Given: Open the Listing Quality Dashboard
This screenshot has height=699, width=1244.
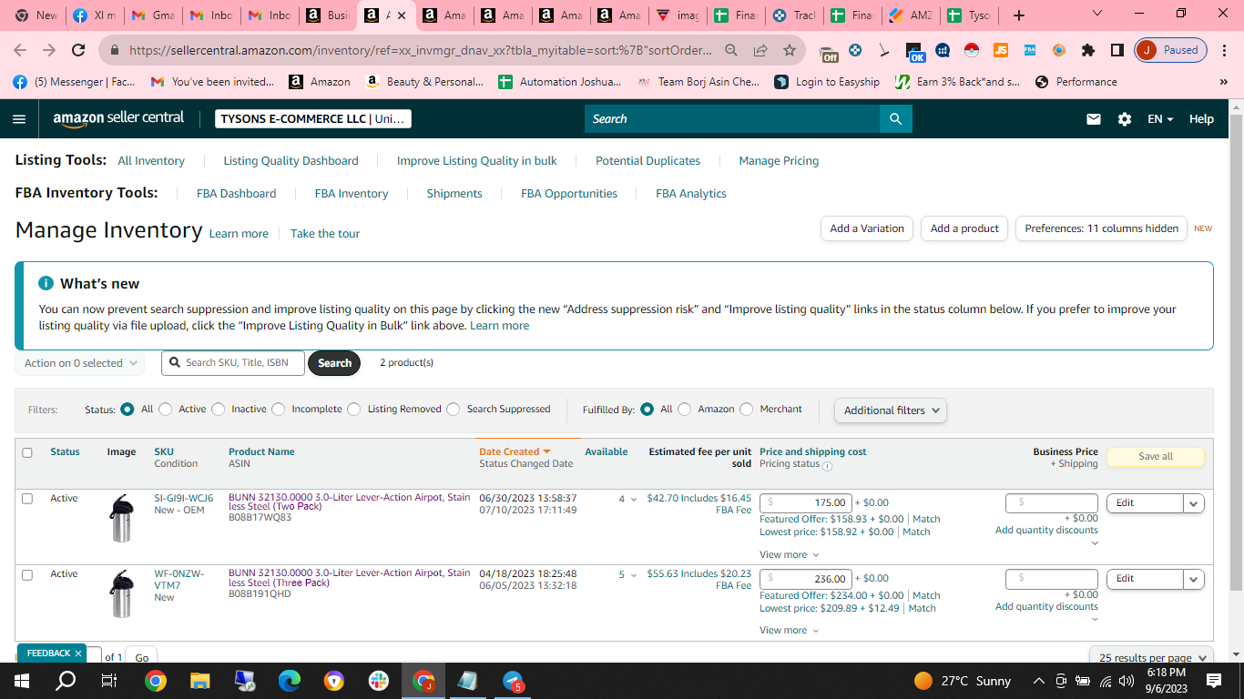Looking at the screenshot, I should click(x=291, y=161).
